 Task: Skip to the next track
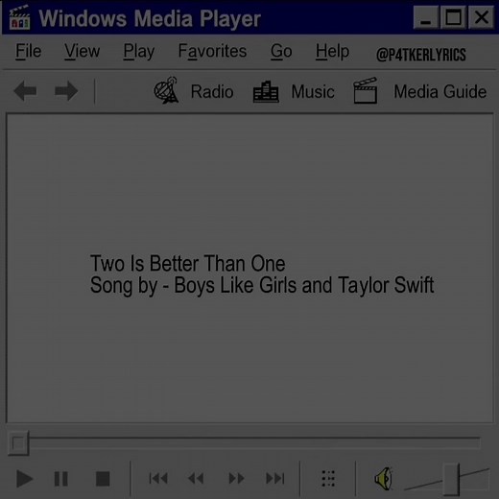(x=275, y=479)
